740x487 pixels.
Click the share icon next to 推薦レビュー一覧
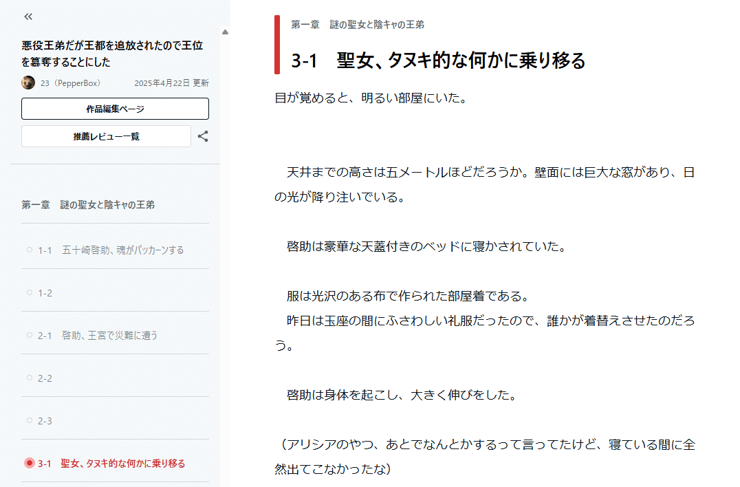click(x=204, y=136)
